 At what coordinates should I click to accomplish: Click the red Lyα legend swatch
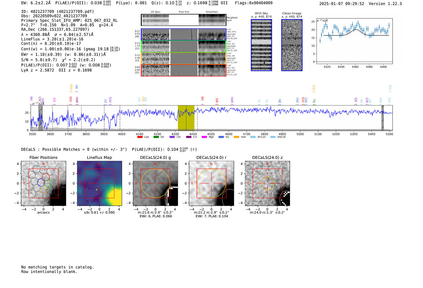pos(140,137)
